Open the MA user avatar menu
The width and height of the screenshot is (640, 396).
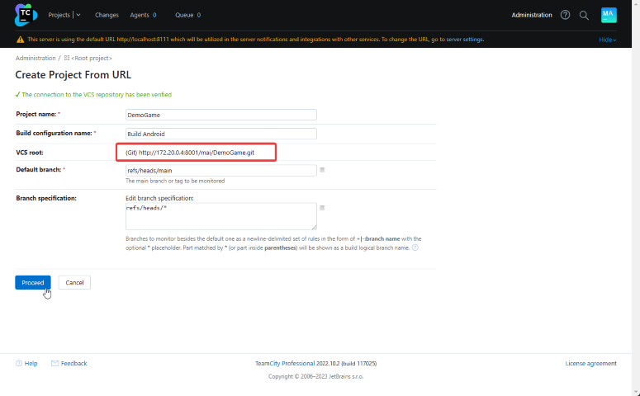click(x=609, y=15)
